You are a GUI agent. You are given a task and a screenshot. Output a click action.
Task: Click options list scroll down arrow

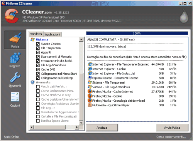[x=81, y=123]
